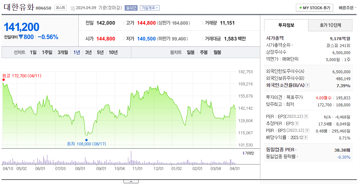The height and width of the screenshot is (184, 358).
Task: Open help icon next to EPS(2023.12)
Action: (306, 117)
